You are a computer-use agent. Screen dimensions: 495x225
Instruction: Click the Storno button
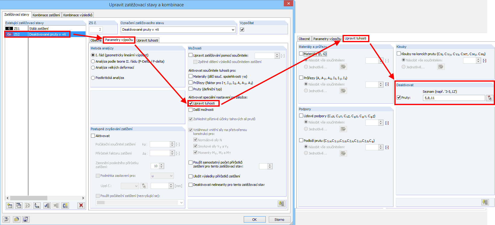[279, 220]
